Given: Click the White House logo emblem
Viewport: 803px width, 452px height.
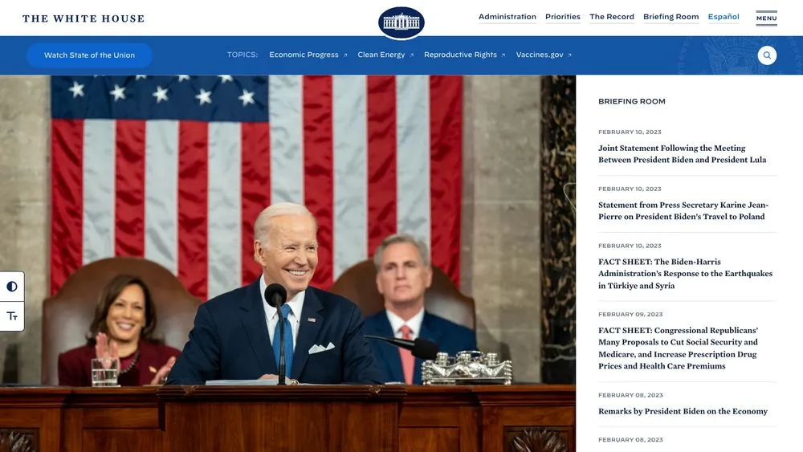Looking at the screenshot, I should click(x=401, y=22).
